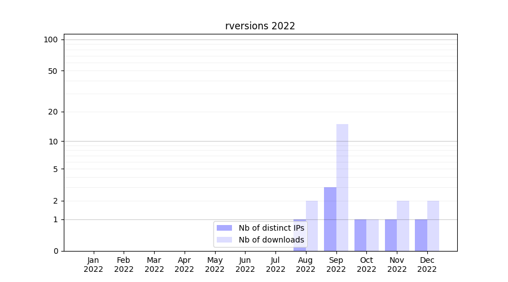Select the Nov 2022 downloads bar
Screen dimensions: 508x282
point(403,226)
